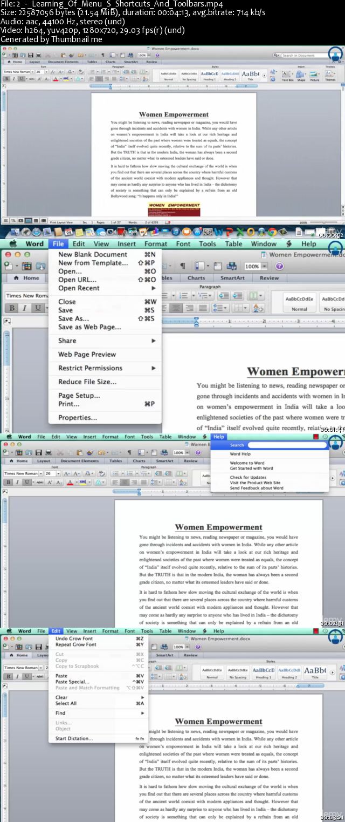345x822 pixels.
Task: Select Check for Updates in Help menu
Action: (x=248, y=477)
